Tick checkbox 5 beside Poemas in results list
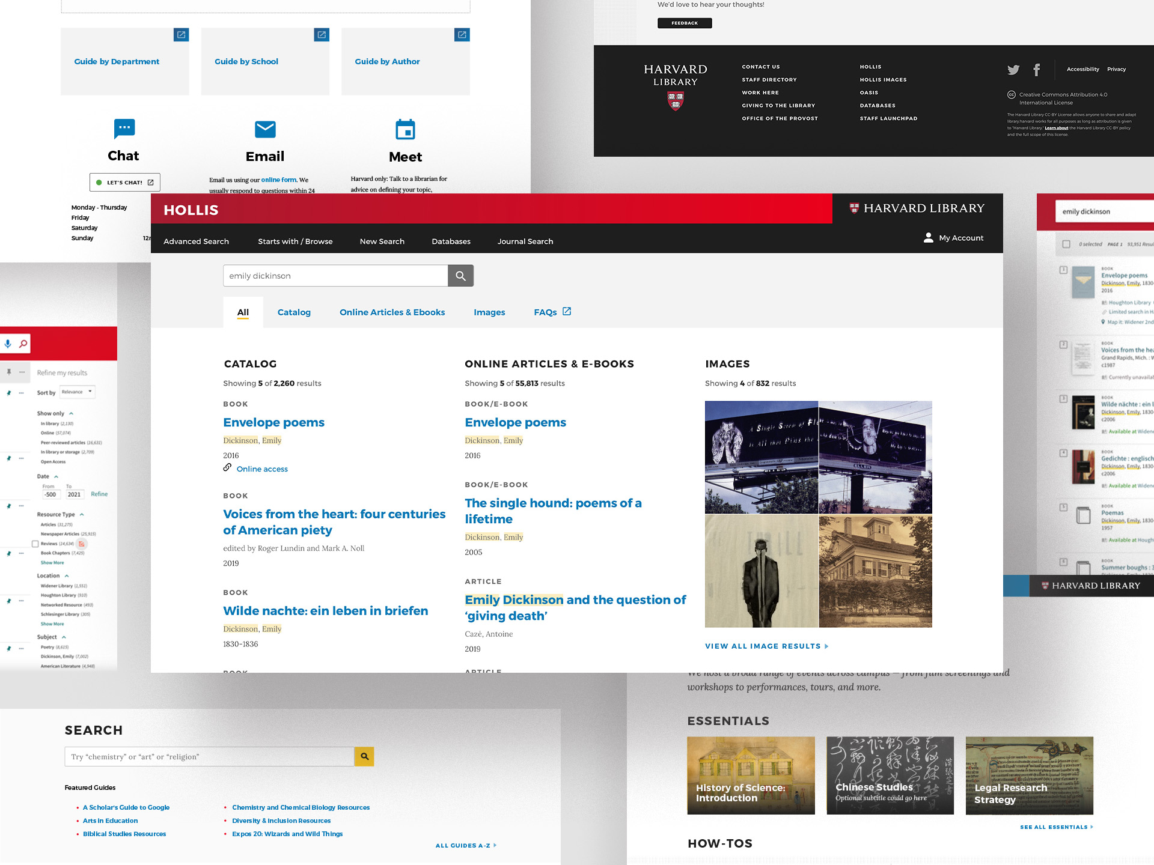1154x865 pixels. (1063, 508)
